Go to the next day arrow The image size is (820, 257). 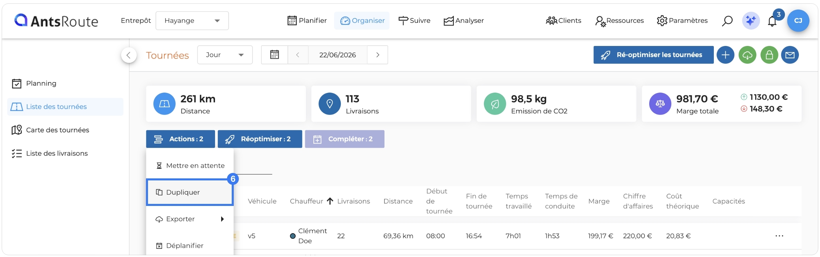point(378,55)
